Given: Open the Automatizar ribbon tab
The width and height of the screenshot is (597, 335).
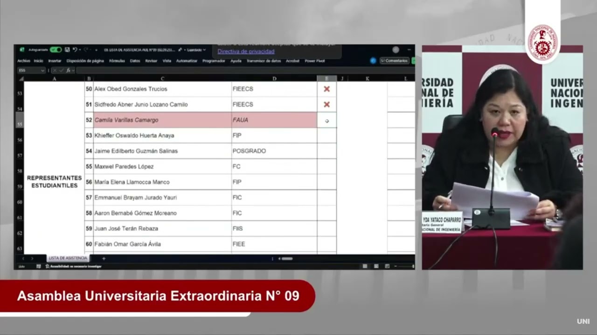Looking at the screenshot, I should [x=187, y=61].
